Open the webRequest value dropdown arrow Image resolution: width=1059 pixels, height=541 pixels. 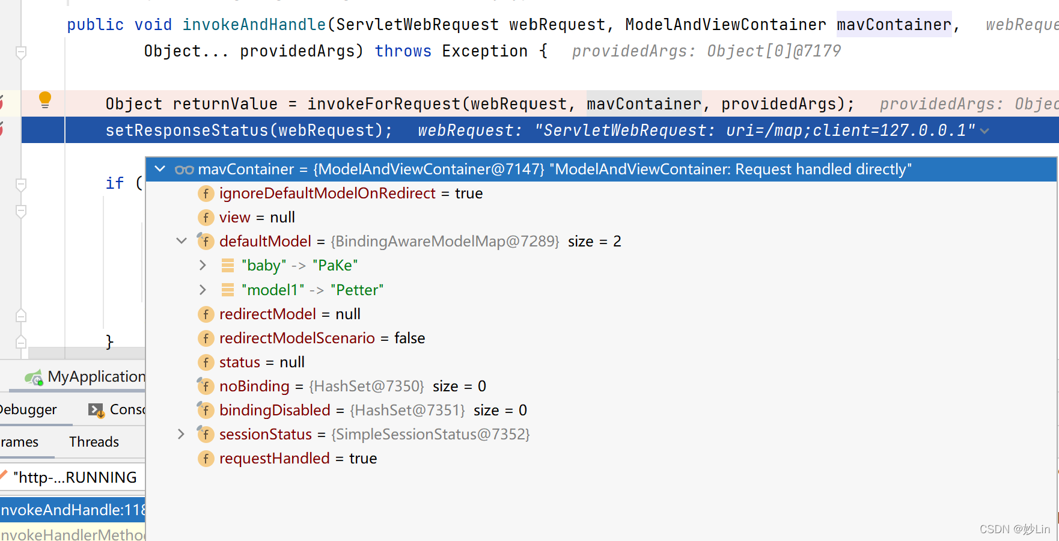[x=984, y=130]
